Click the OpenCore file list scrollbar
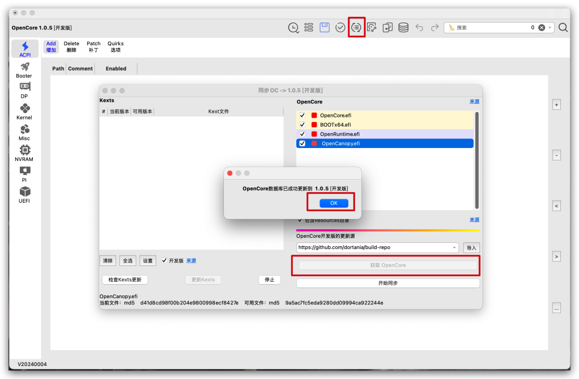 tap(477, 160)
